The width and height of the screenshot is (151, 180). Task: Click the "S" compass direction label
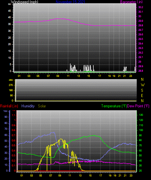pos(142,90)
